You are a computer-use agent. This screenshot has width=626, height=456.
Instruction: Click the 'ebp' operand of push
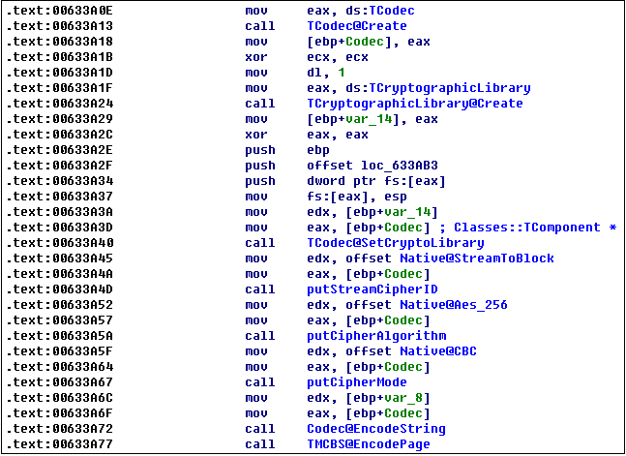[318, 150]
